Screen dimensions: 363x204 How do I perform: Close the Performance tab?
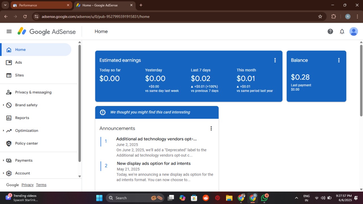point(68,5)
